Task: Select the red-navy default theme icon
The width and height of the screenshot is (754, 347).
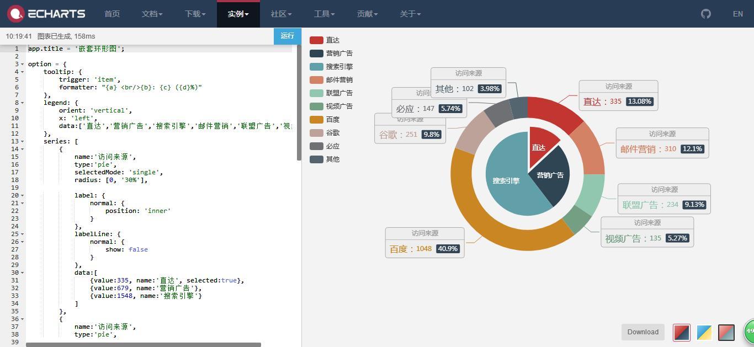Action: [681, 332]
